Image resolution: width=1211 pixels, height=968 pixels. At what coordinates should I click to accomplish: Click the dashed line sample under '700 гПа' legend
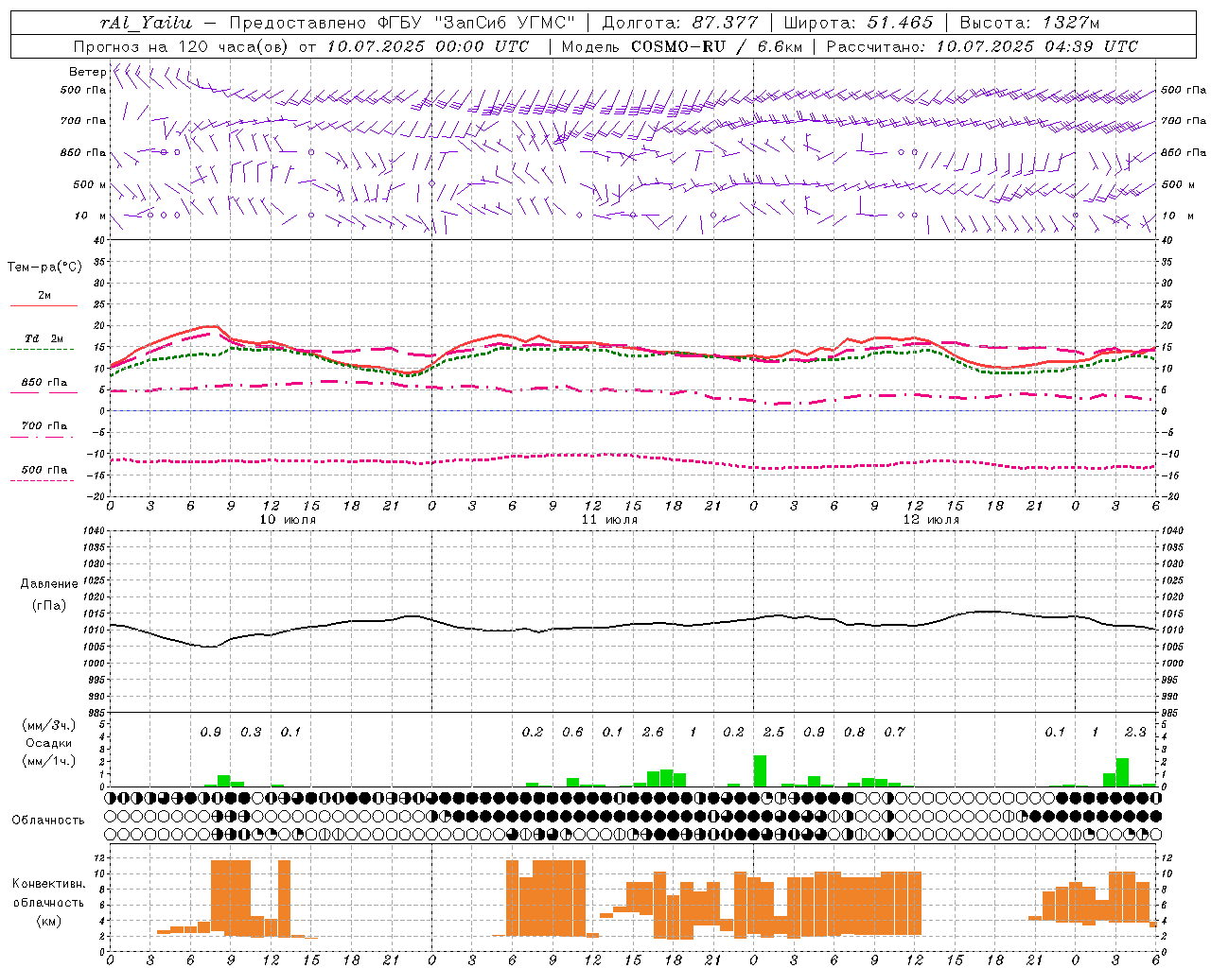(x=42, y=437)
